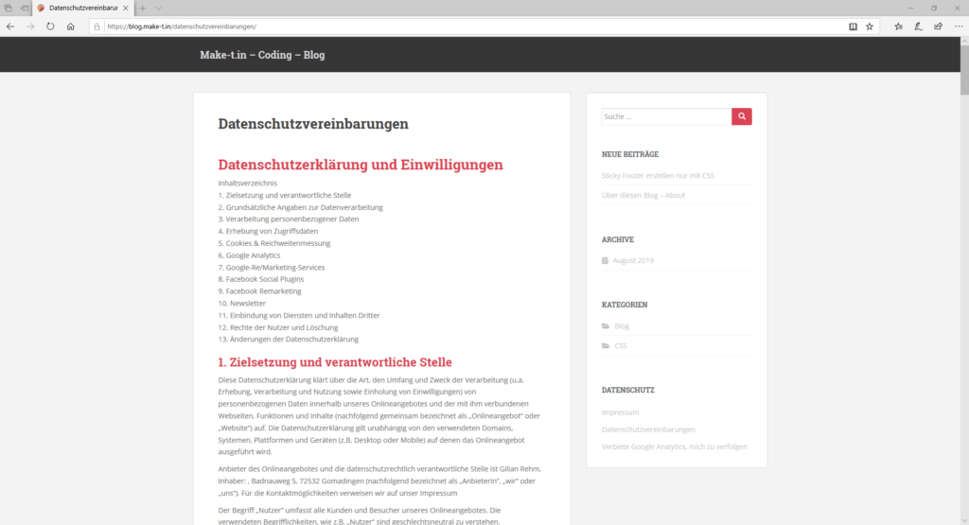Click contents item 6. Google Analytics
Viewport: 969px width, 525px height.
pyautogui.click(x=249, y=255)
